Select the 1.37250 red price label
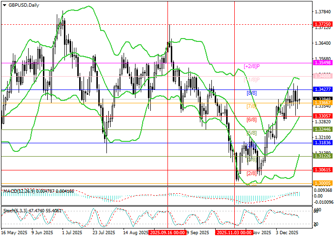Image resolution: width=334 pixels, height=238 pixels. (x=321, y=24)
